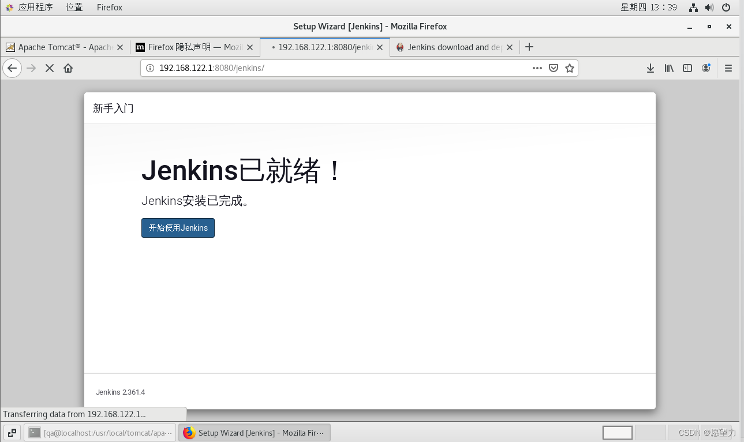Screen dimensions: 744x442
Task: Select Setup Wizard Firefox taskbar item
Action: coord(255,432)
